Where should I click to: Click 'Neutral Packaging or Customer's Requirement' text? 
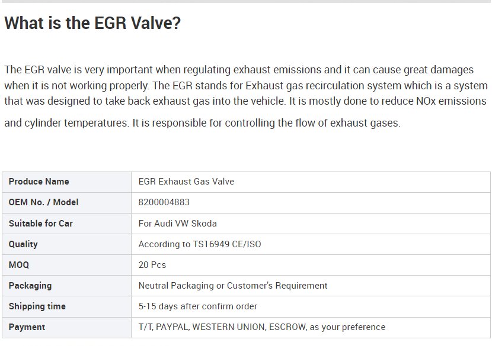pos(233,286)
